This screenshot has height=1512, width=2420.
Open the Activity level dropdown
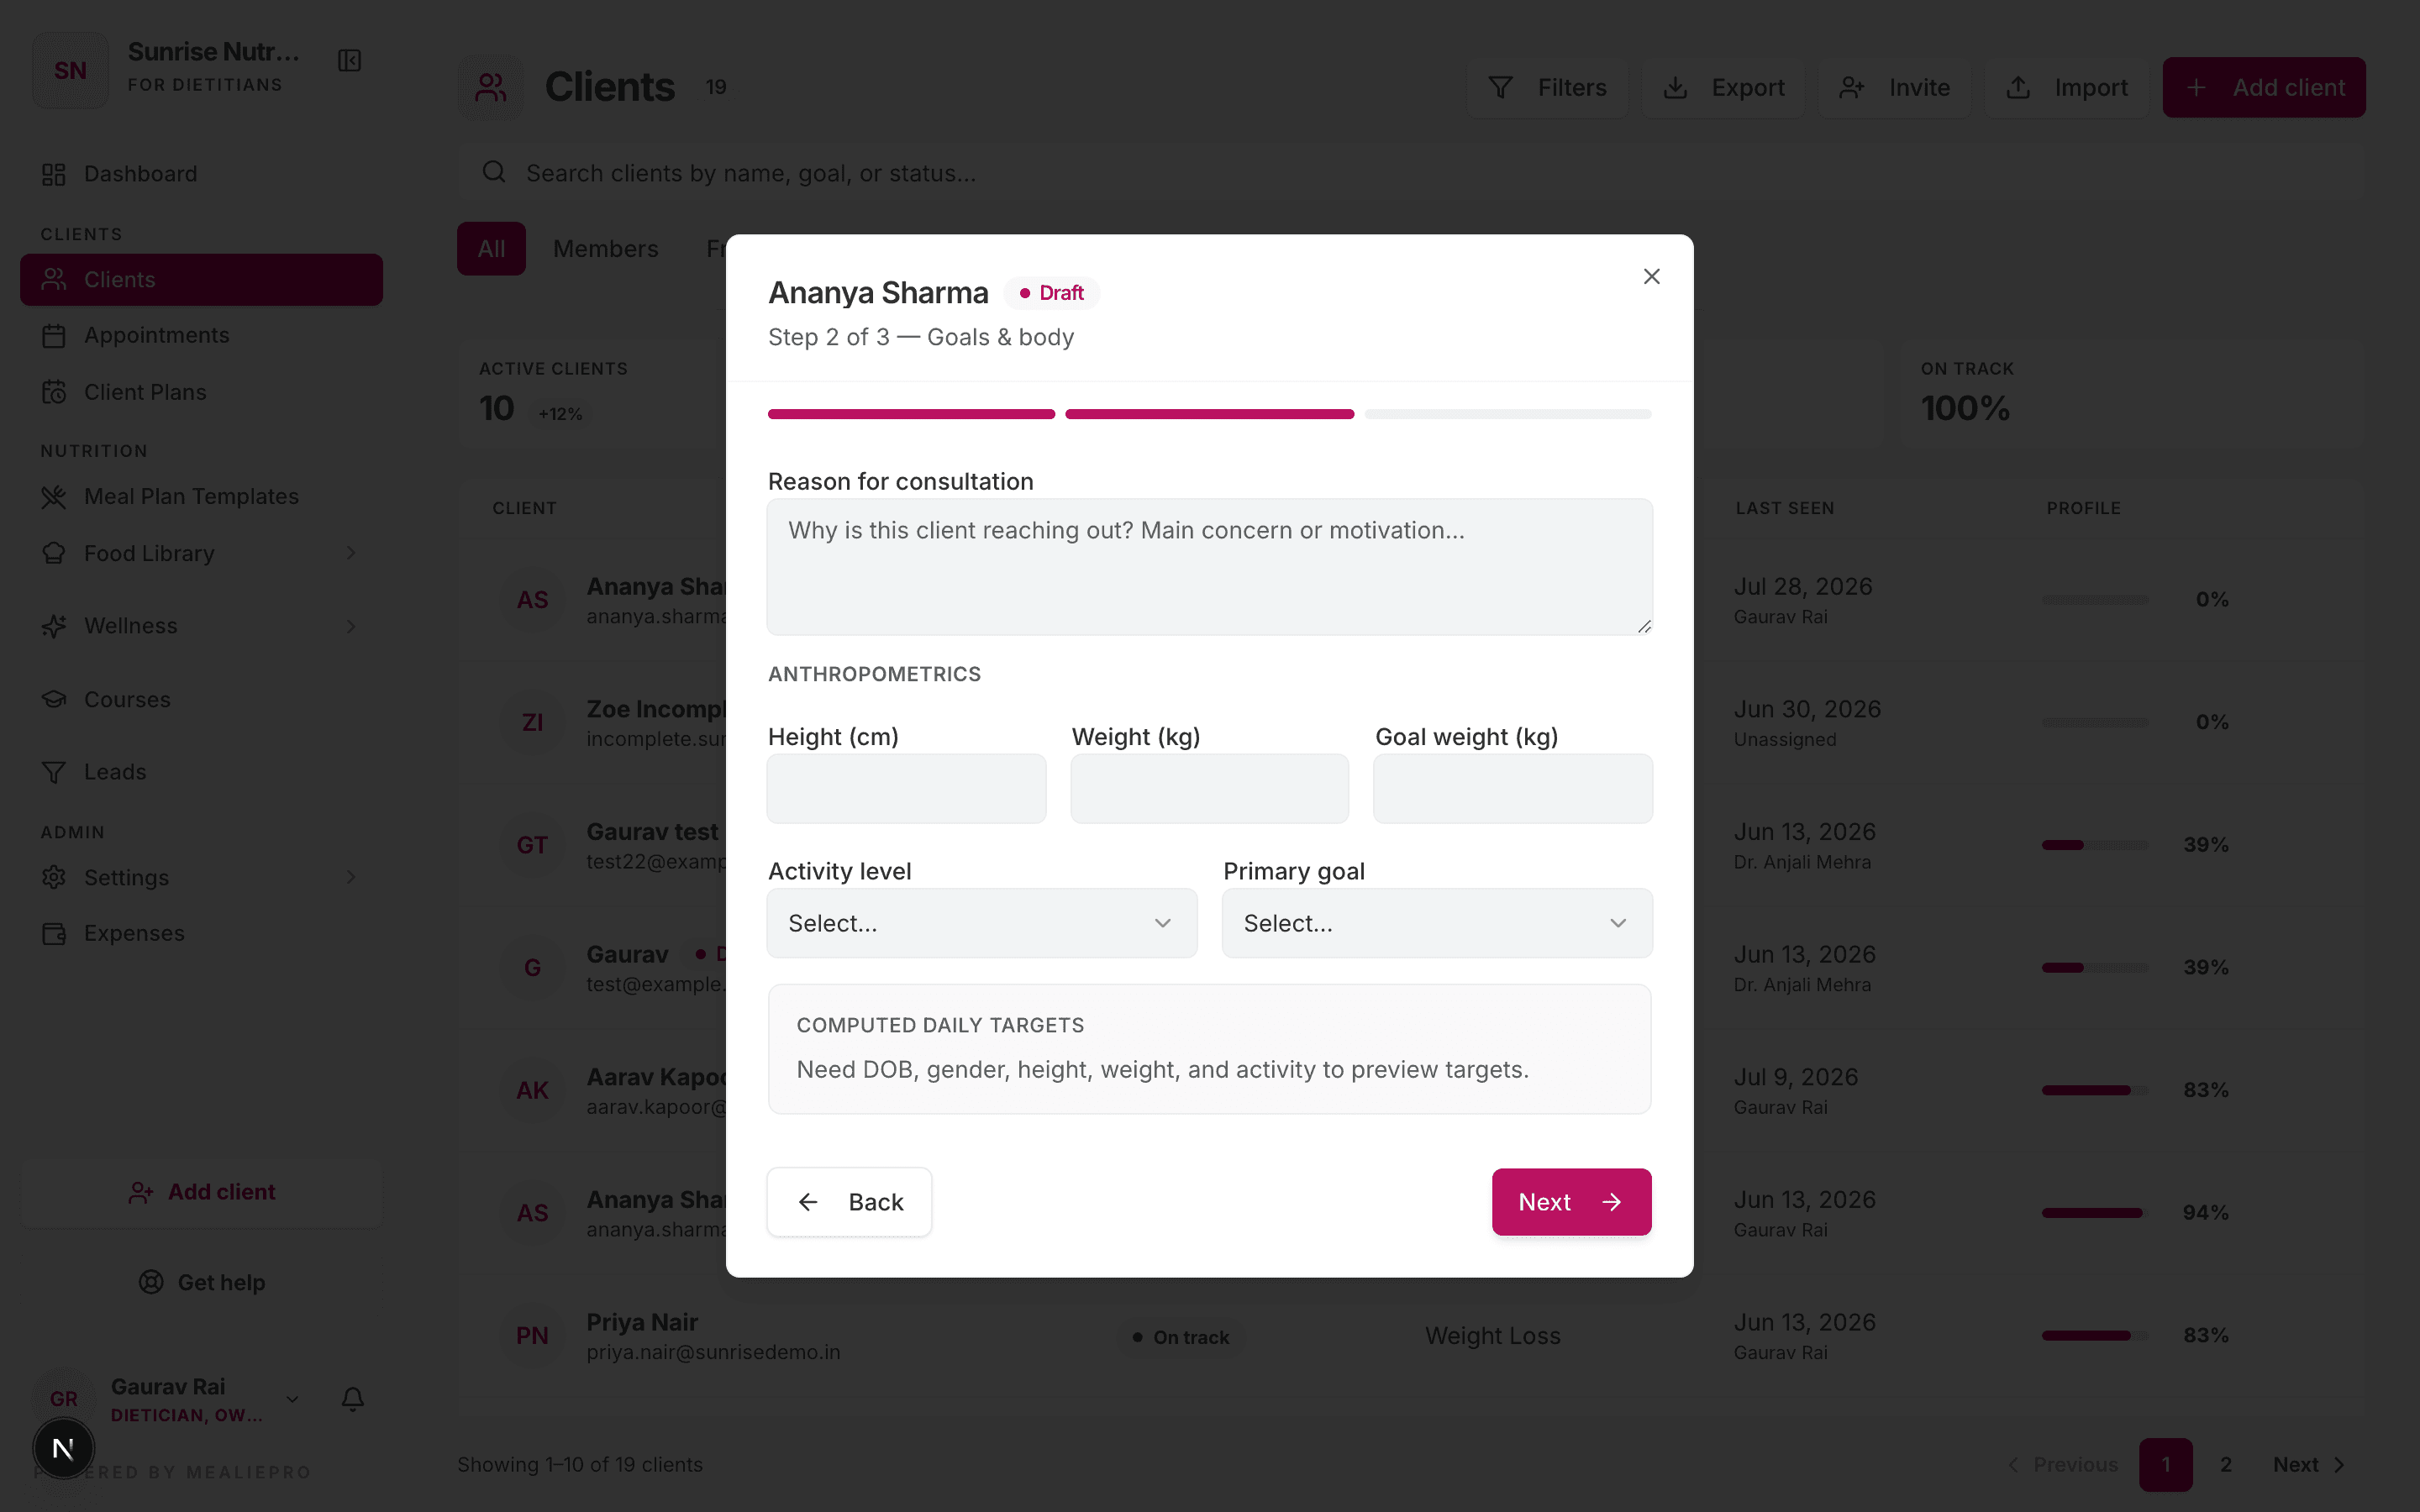pos(981,923)
